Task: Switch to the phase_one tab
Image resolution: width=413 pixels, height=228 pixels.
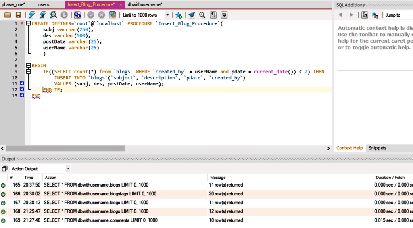Action: coord(13,4)
